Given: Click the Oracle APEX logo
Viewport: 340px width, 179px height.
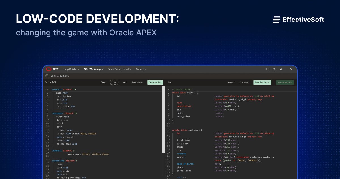Looking at the screenshot, I should point(52,69).
